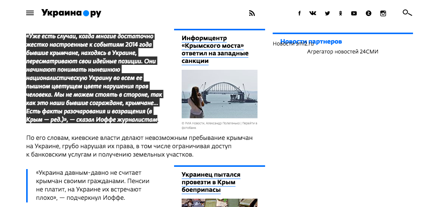The image size is (424, 207).
Task: Open the Facebook page icon
Action: 299,13
